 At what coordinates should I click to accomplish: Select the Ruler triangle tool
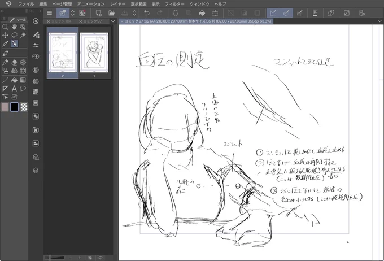pos(5,89)
